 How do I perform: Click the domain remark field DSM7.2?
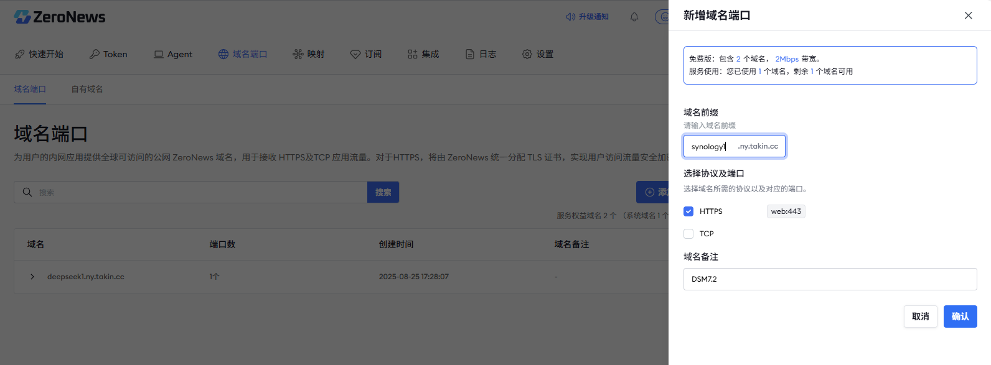click(x=829, y=279)
